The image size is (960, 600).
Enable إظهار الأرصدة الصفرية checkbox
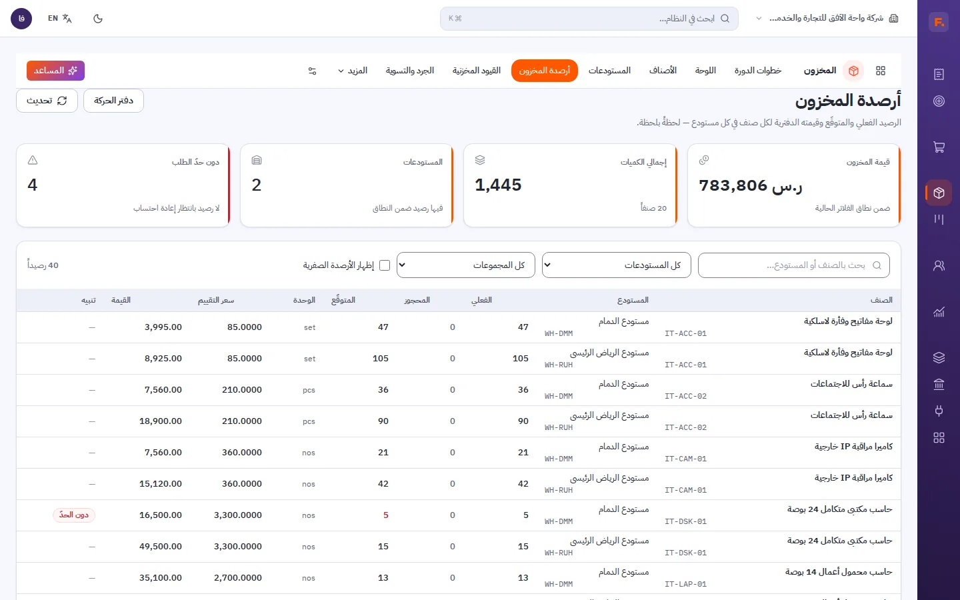[385, 265]
